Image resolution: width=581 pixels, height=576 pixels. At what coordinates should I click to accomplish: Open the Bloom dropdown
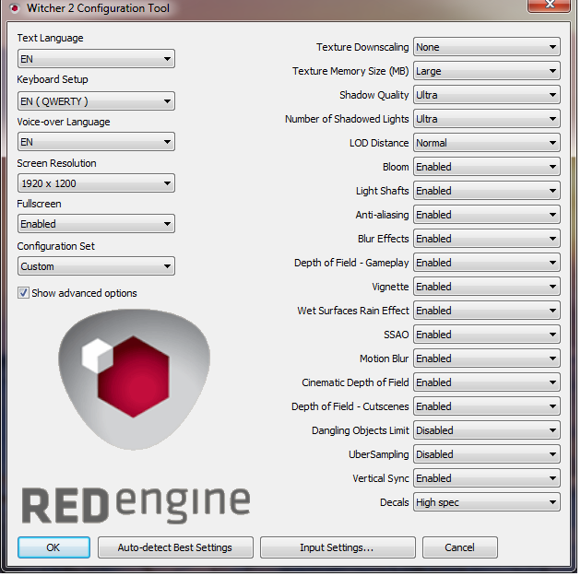[x=487, y=167]
